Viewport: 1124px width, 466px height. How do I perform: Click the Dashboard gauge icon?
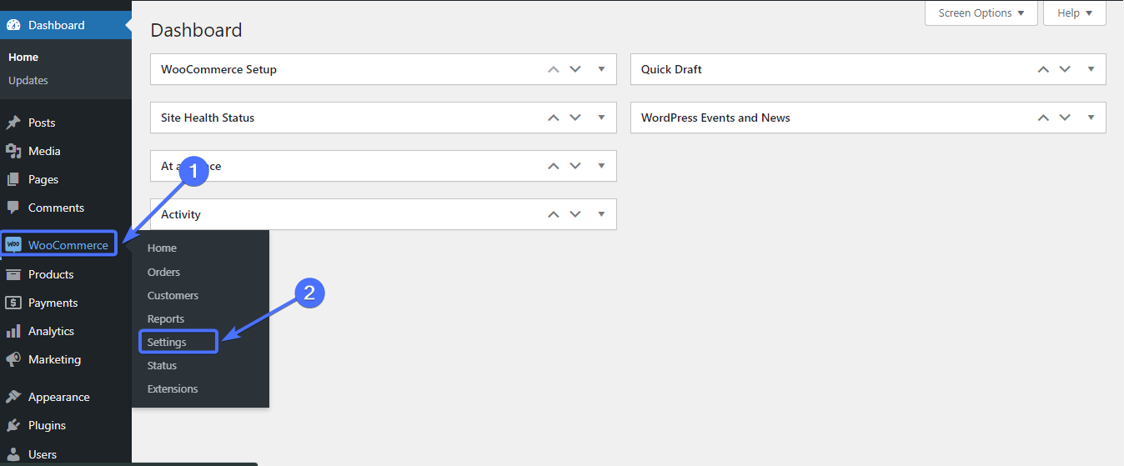coord(13,25)
